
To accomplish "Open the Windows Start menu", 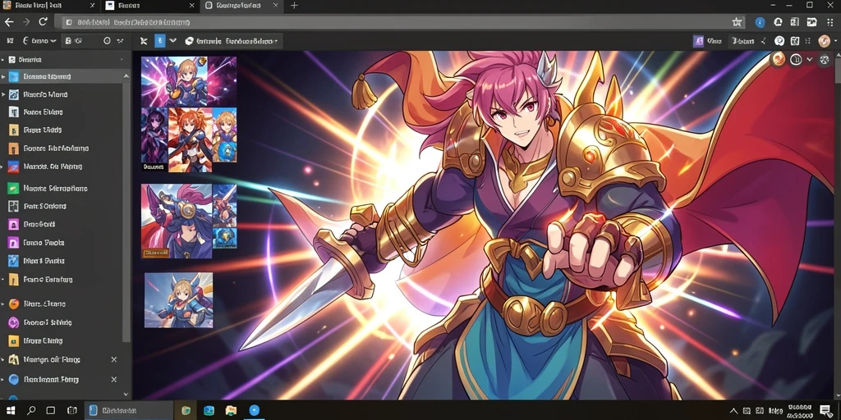I will [x=11, y=410].
